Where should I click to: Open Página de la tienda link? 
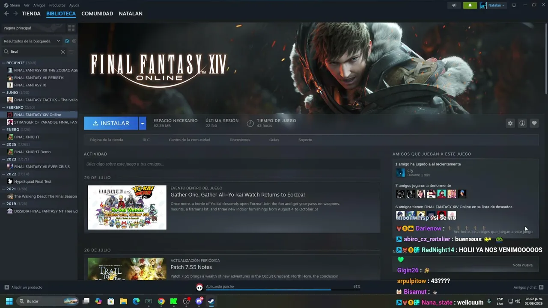107,140
